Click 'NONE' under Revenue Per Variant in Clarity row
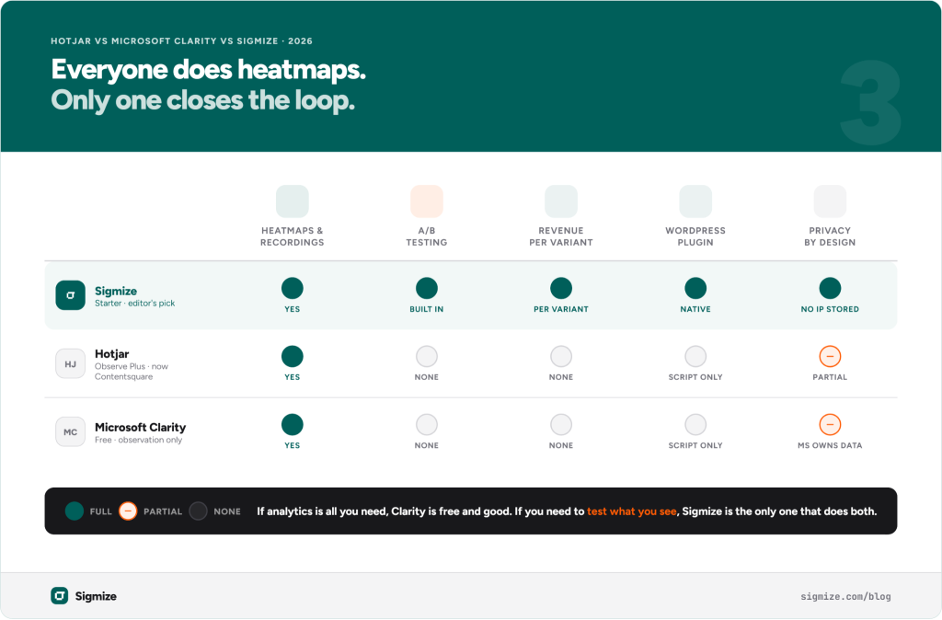The image size is (942, 620). 561,445
